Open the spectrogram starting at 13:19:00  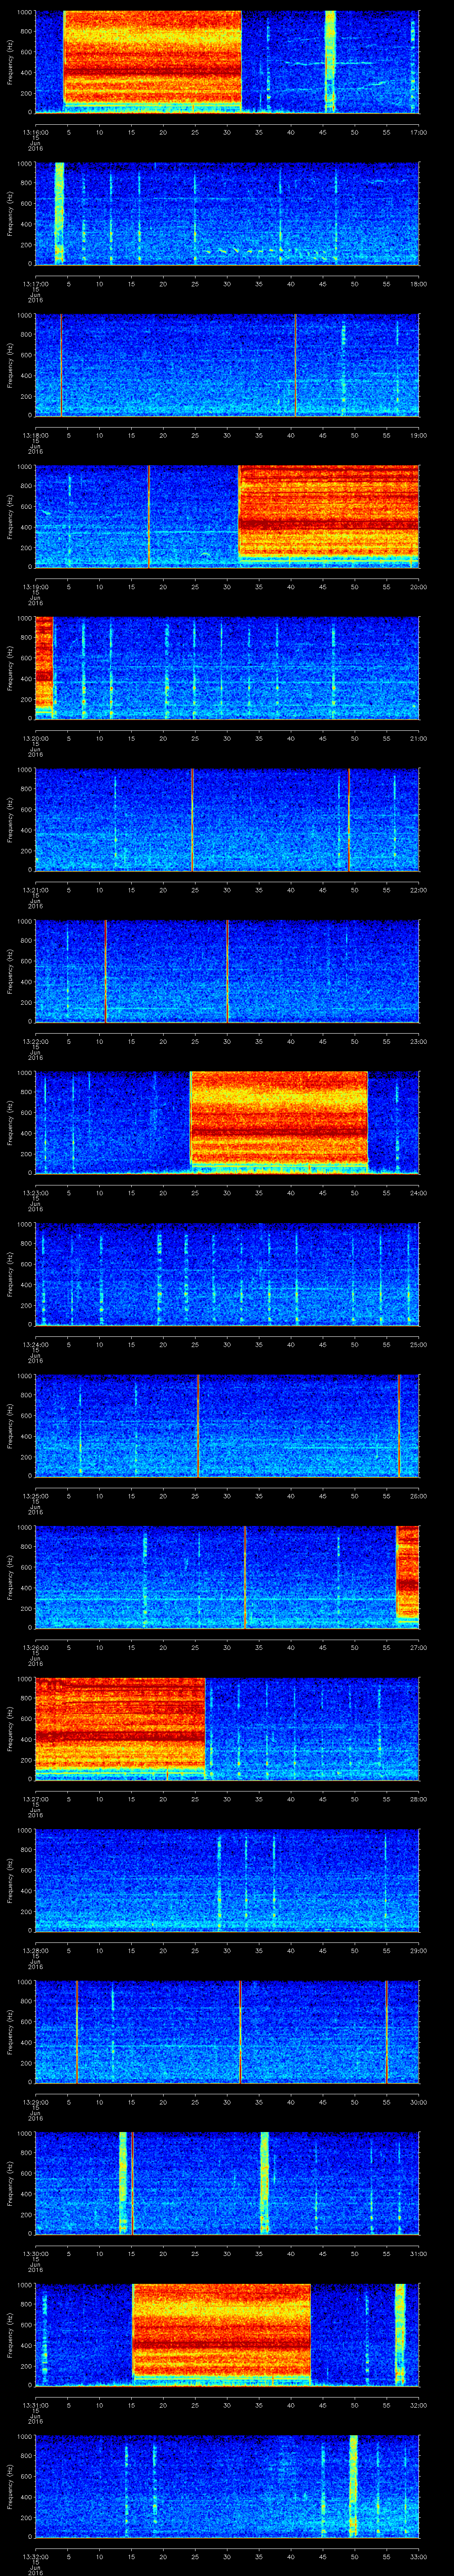(x=227, y=516)
